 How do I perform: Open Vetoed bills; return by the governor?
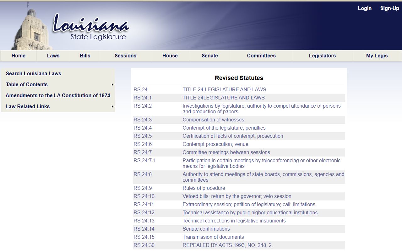tap(237, 196)
